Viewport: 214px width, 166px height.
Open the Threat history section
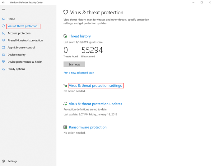[80, 36]
